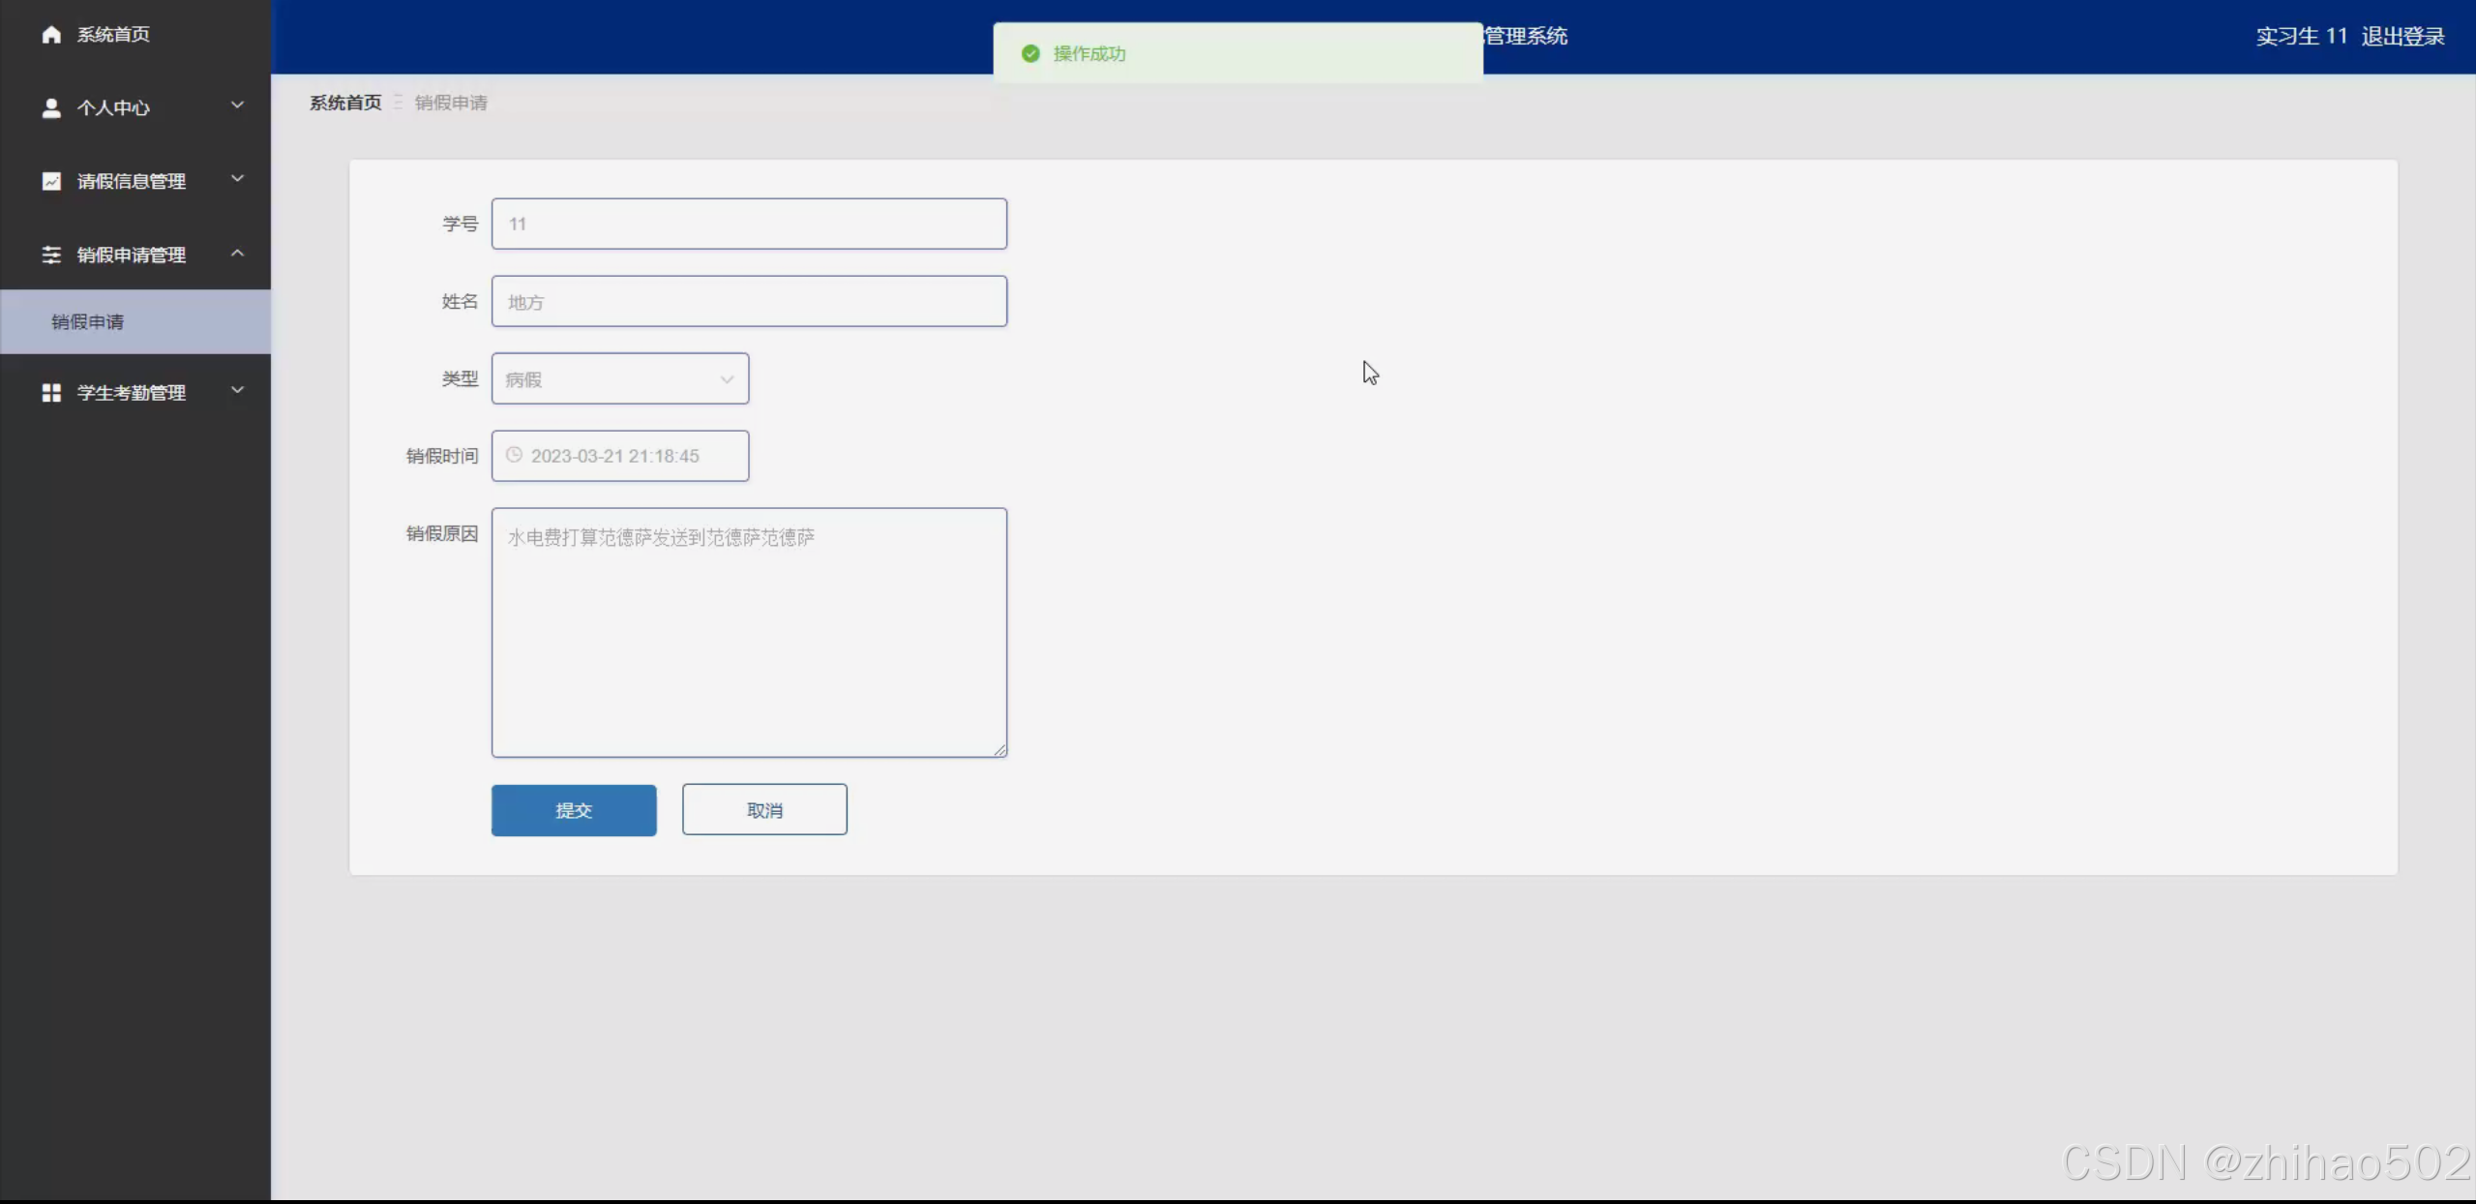Screen dimensions: 2476x1204
Task: Click the 退出登录 logout link
Action: [2401, 37]
